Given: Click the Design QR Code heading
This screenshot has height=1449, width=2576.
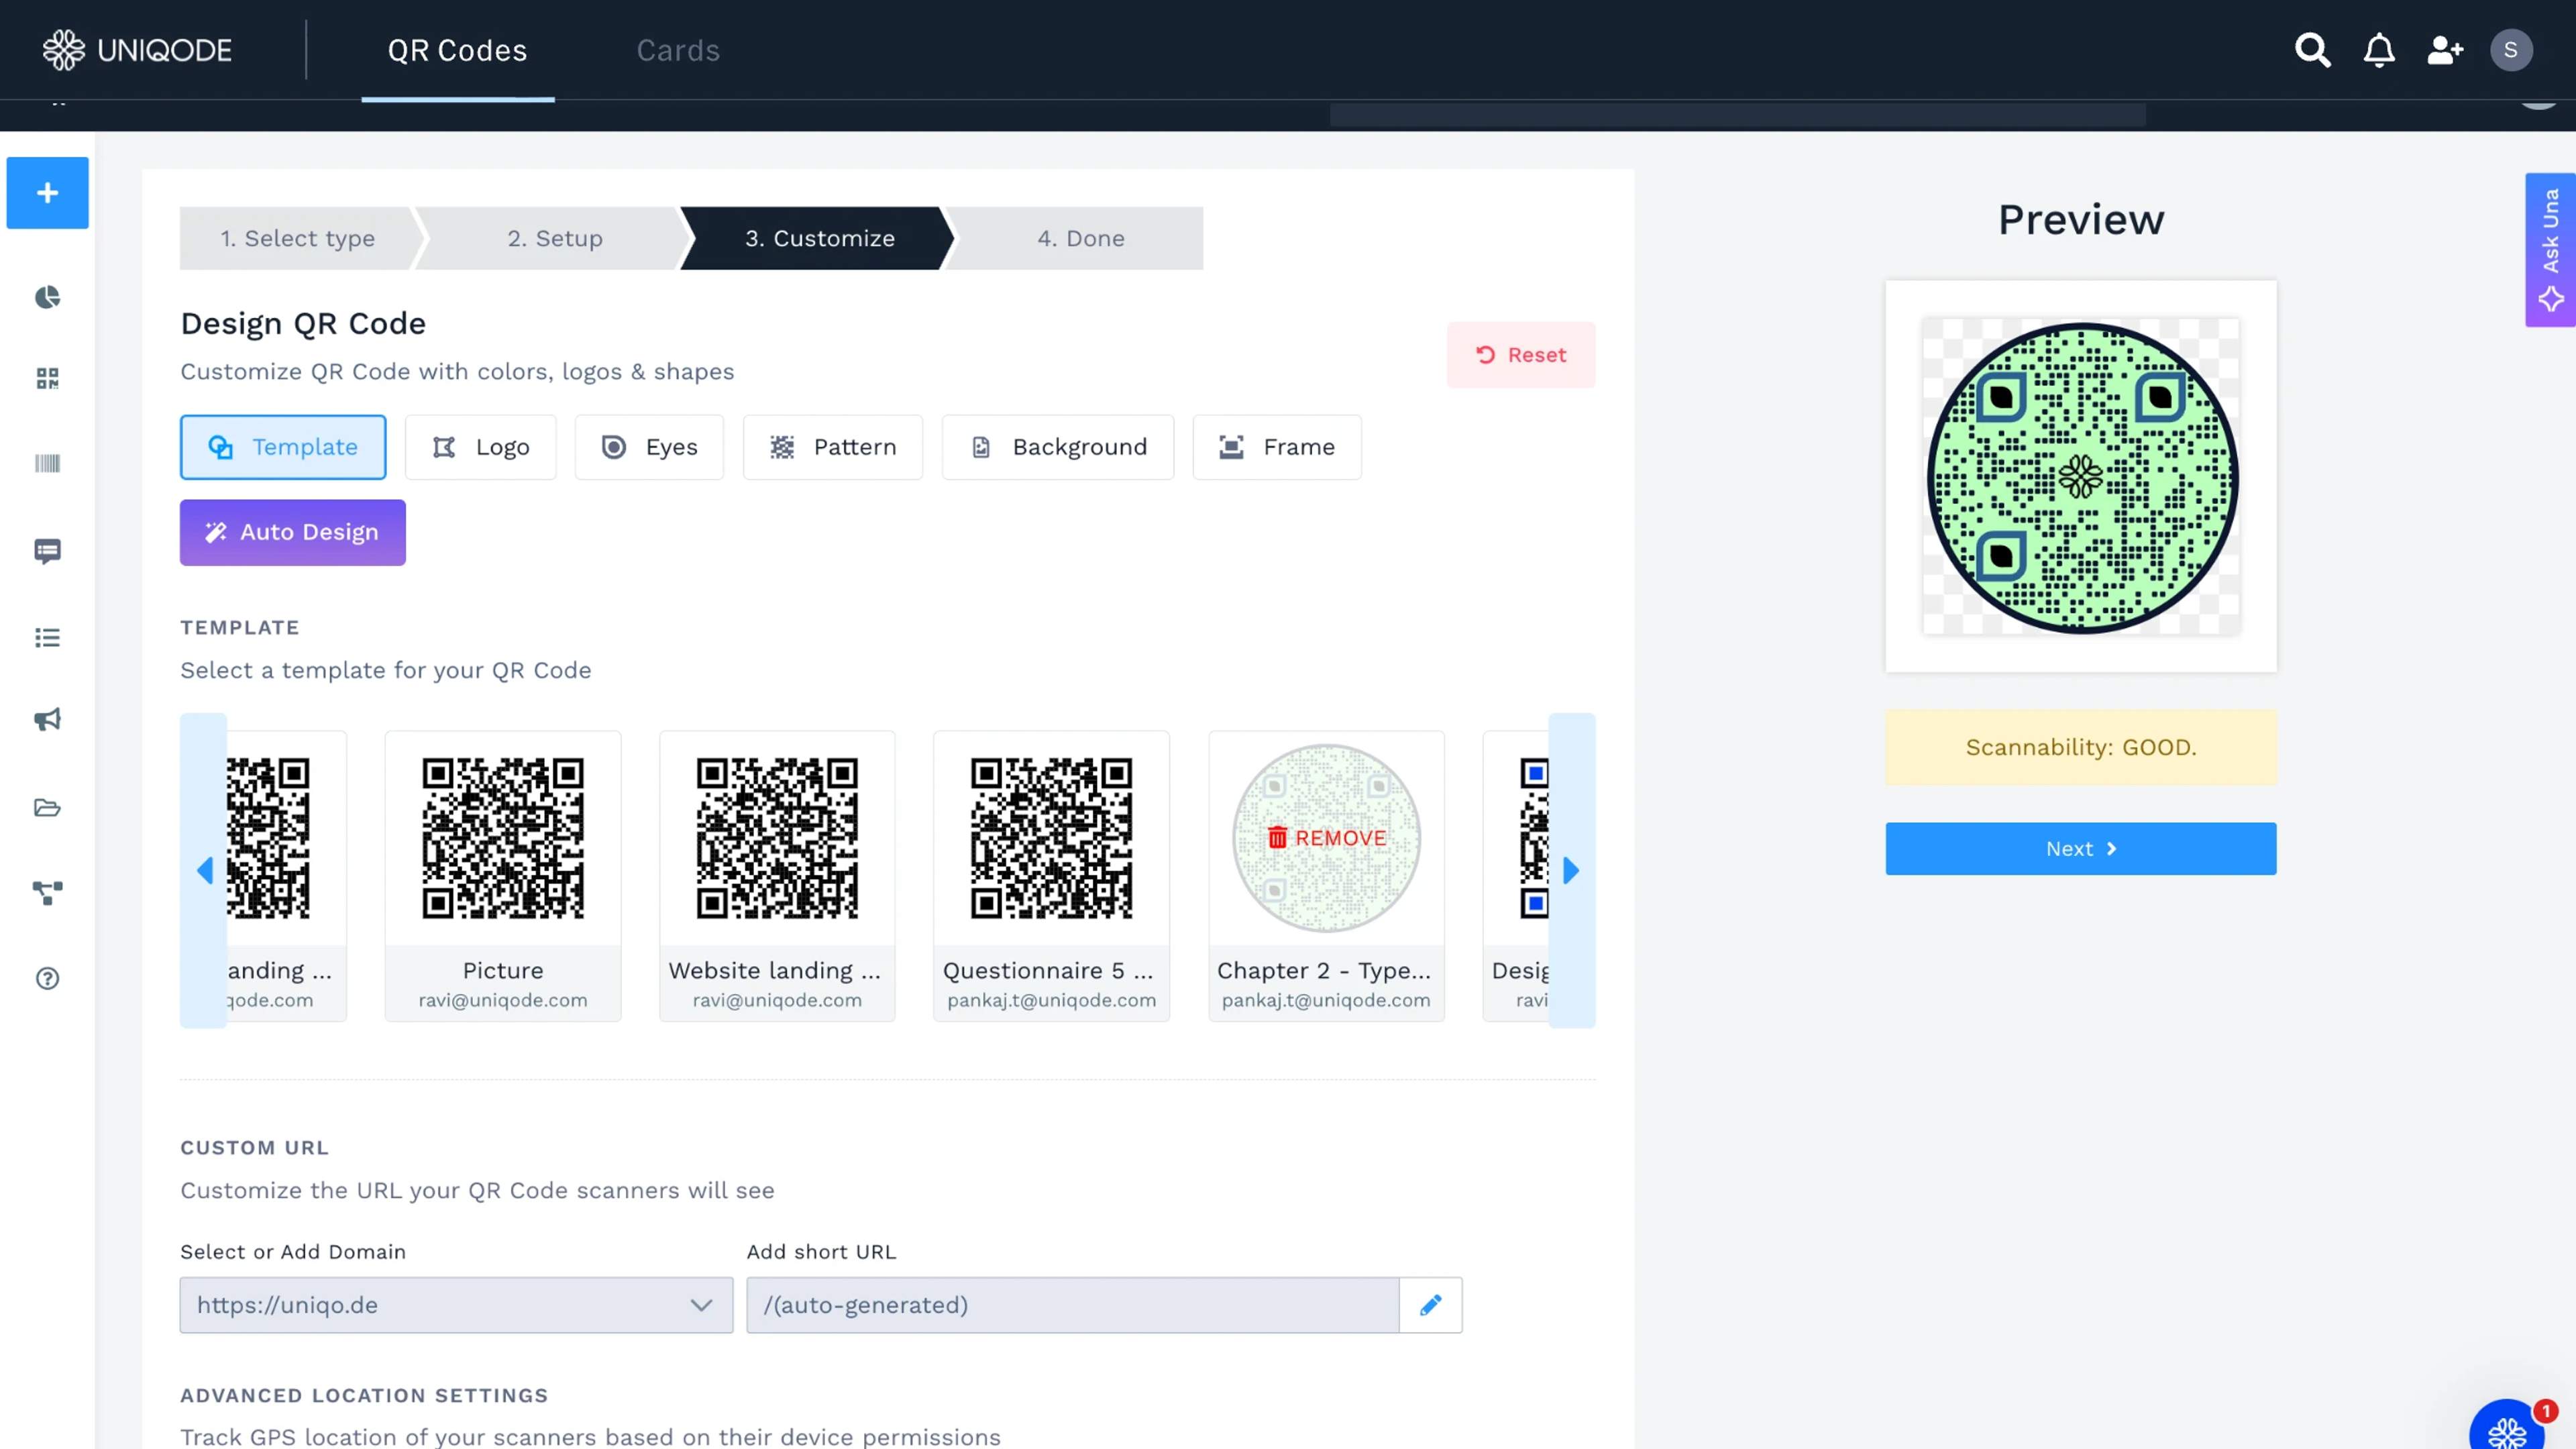Looking at the screenshot, I should coord(303,323).
